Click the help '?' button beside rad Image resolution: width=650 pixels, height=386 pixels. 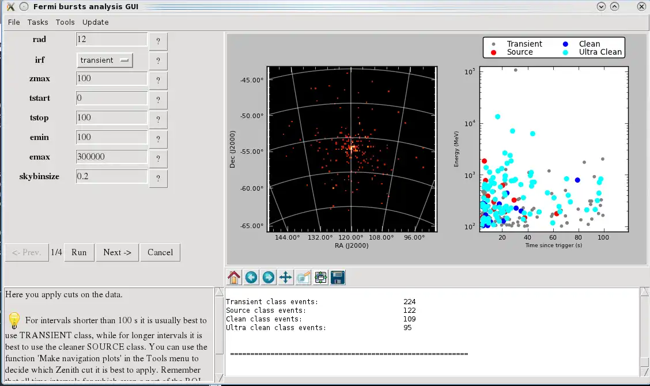point(158,41)
